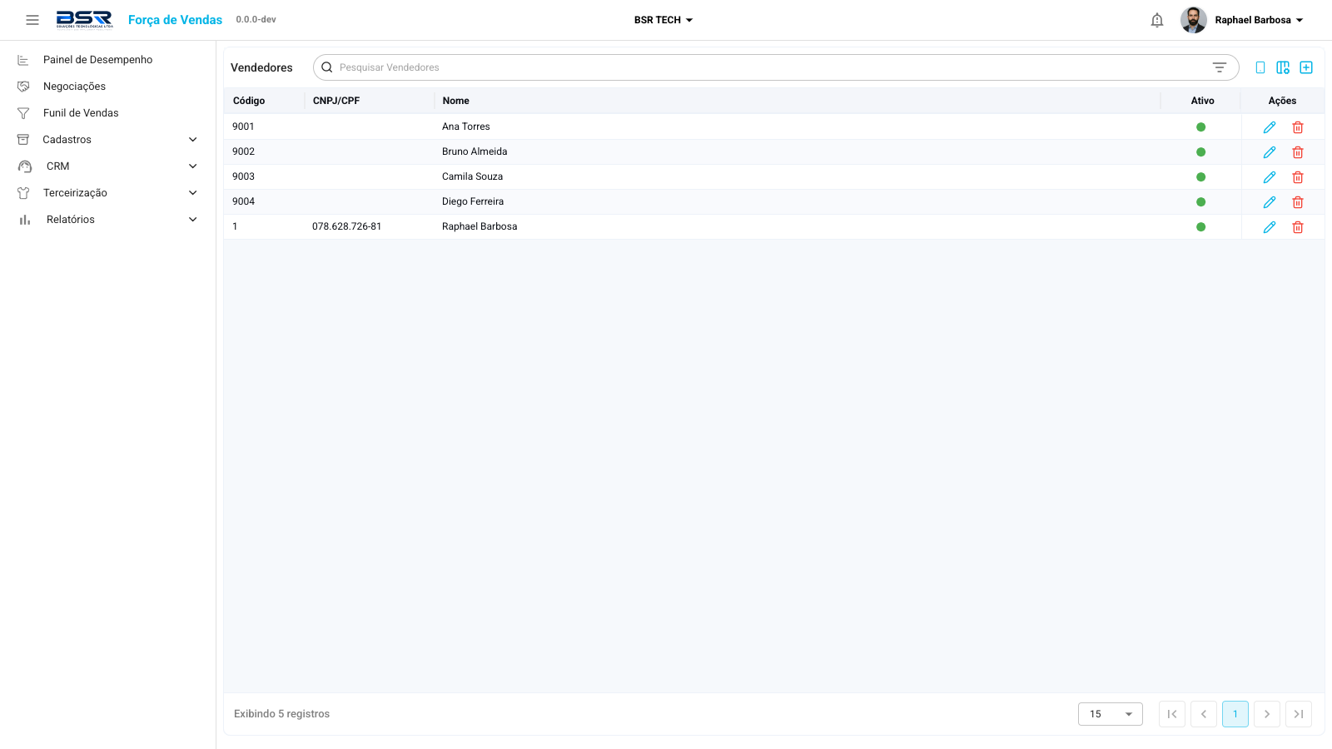Edit Diego Ferreira with pencil icon
Image resolution: width=1332 pixels, height=749 pixels.
click(x=1270, y=202)
